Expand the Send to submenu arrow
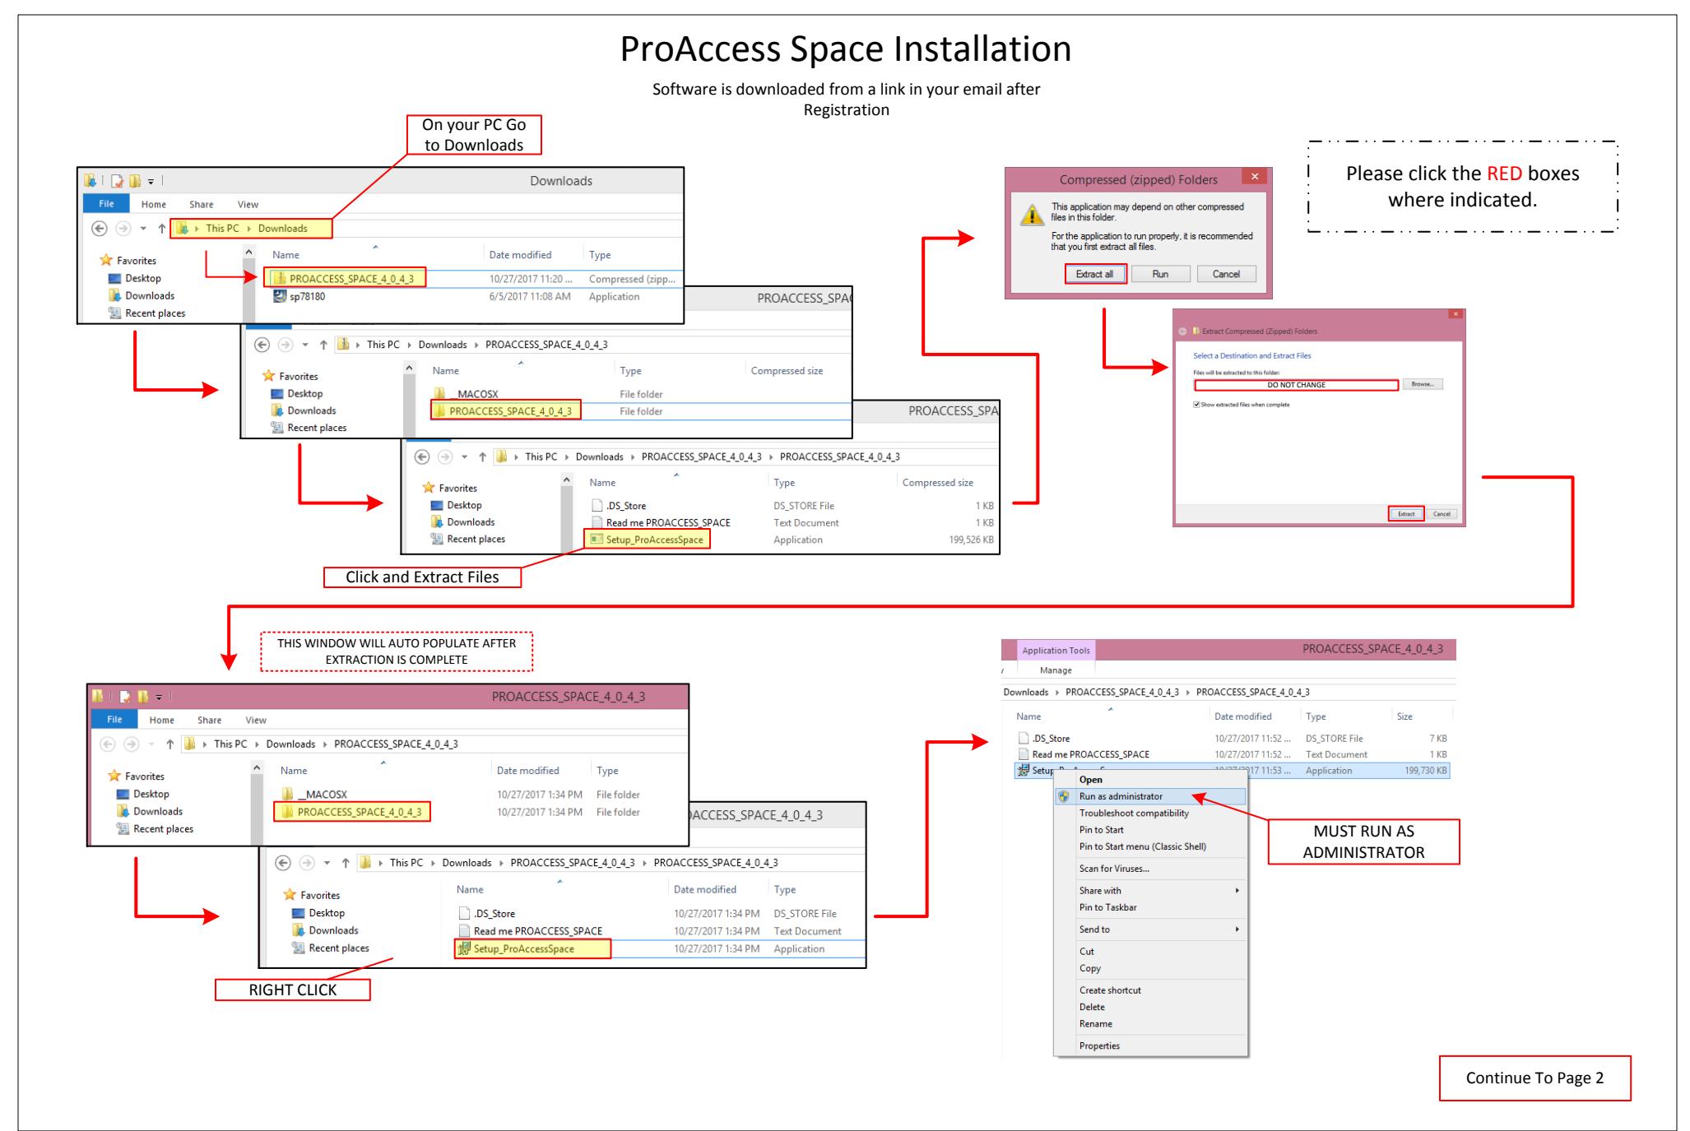 click(1237, 929)
